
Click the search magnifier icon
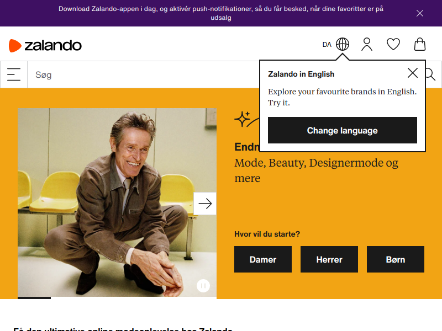pos(430,74)
